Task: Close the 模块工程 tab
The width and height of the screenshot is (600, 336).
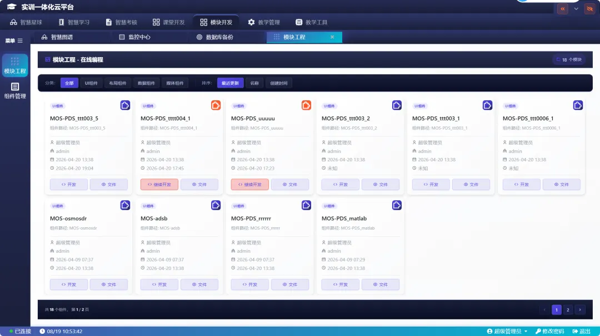Action: click(332, 37)
